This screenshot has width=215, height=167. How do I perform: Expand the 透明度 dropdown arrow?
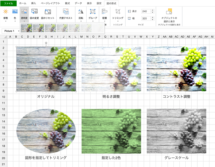pos(24,21)
